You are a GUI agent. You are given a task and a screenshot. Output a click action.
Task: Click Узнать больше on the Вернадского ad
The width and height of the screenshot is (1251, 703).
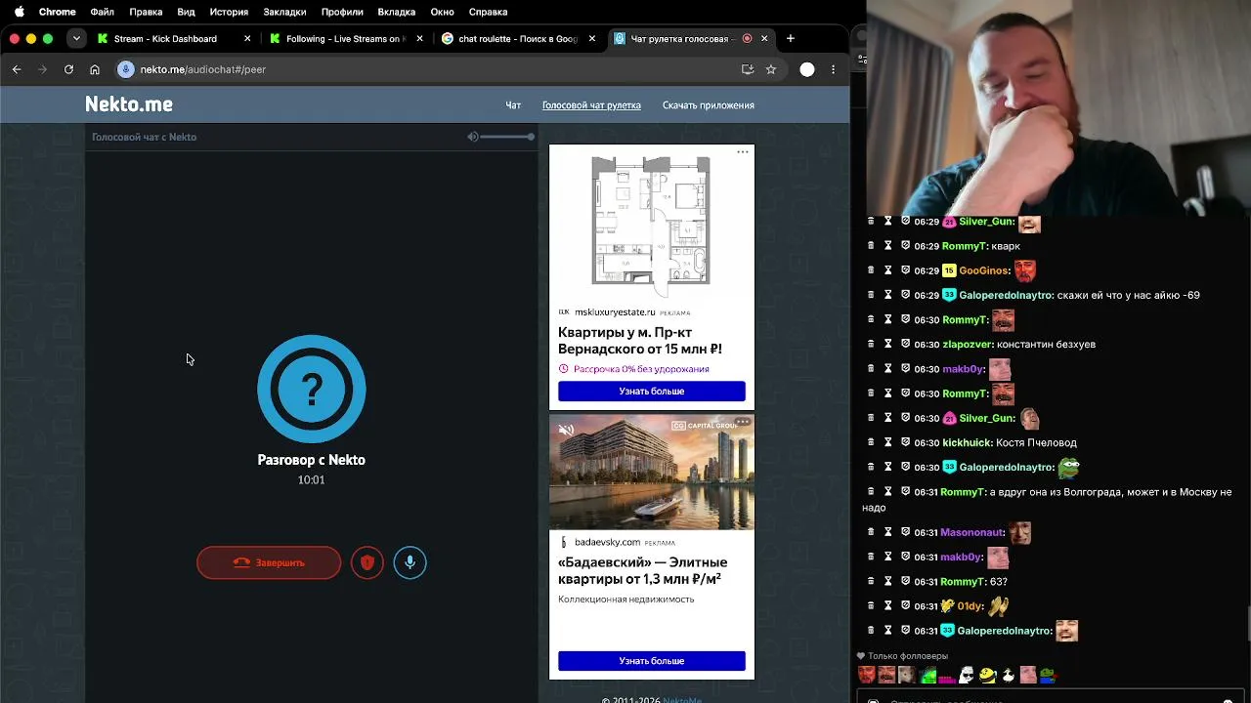[x=652, y=392]
